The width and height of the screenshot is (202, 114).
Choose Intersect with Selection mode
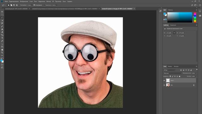tap(17, 5)
